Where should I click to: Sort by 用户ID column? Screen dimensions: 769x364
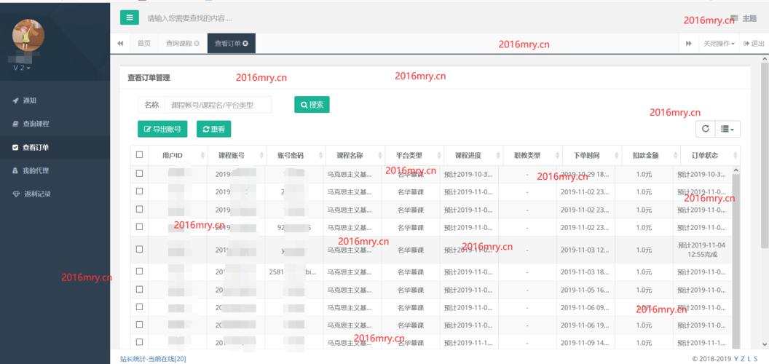pyautogui.click(x=178, y=156)
